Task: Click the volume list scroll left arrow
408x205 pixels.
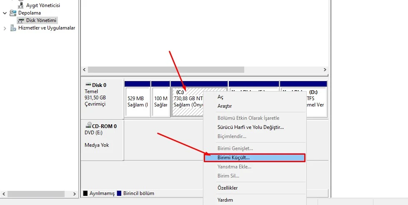Action: point(84,70)
